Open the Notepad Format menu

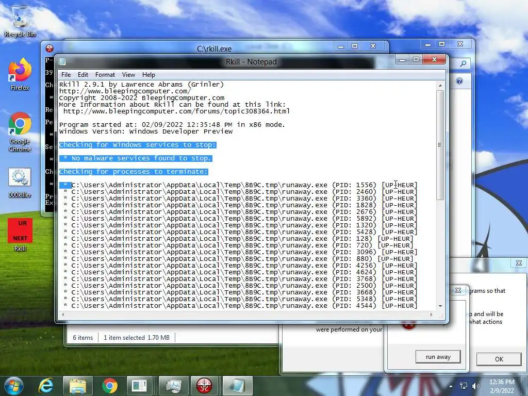(x=105, y=75)
